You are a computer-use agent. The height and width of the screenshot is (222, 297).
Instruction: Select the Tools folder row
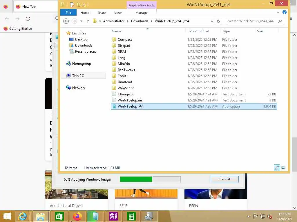(x=194, y=76)
